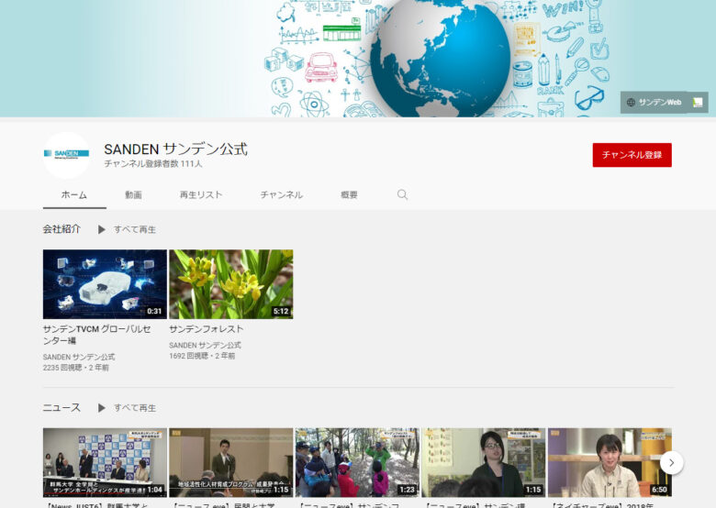Subscribe using the チャンネル登録 button
716x508 pixels.
coord(632,155)
